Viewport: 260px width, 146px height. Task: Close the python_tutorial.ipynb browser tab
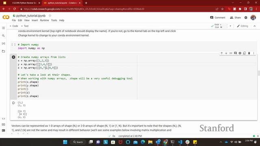click(x=80, y=3)
